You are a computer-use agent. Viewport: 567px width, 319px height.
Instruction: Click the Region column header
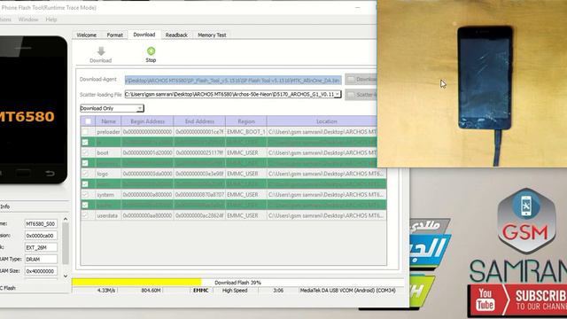pos(246,121)
